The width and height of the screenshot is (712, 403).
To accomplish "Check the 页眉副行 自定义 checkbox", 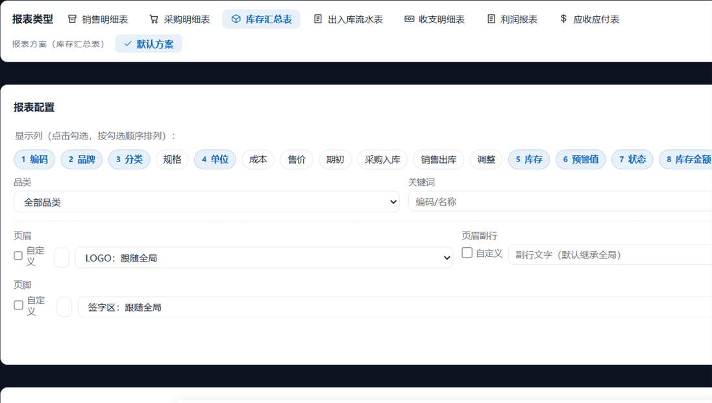I will pos(467,253).
